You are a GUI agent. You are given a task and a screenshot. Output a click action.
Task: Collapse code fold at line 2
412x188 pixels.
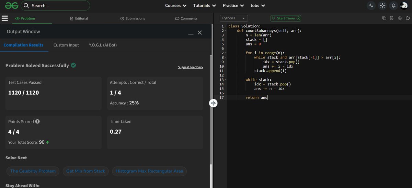pos(226,31)
